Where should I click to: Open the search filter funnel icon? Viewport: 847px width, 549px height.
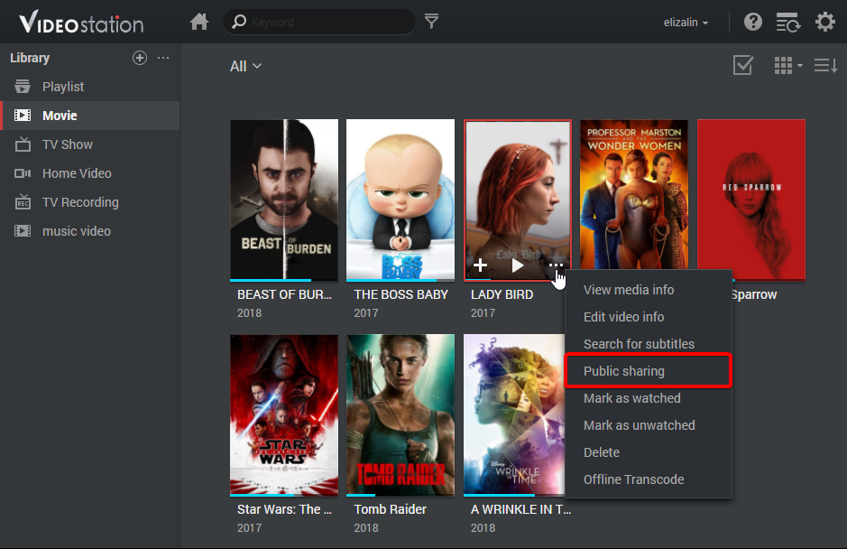(x=431, y=21)
